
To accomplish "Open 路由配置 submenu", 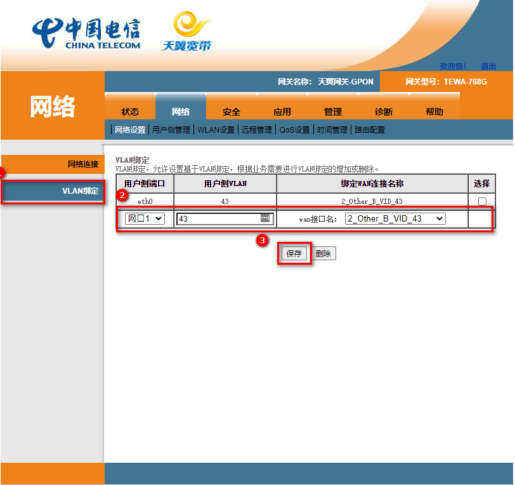I will click(370, 130).
